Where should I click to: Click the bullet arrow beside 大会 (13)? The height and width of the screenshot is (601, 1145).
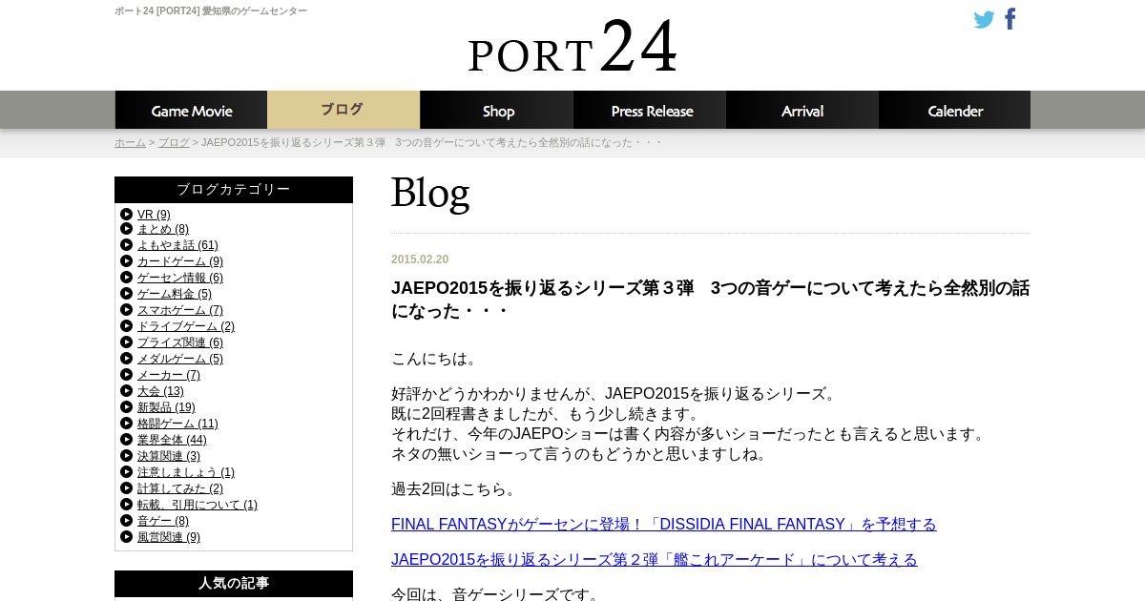pos(126,391)
